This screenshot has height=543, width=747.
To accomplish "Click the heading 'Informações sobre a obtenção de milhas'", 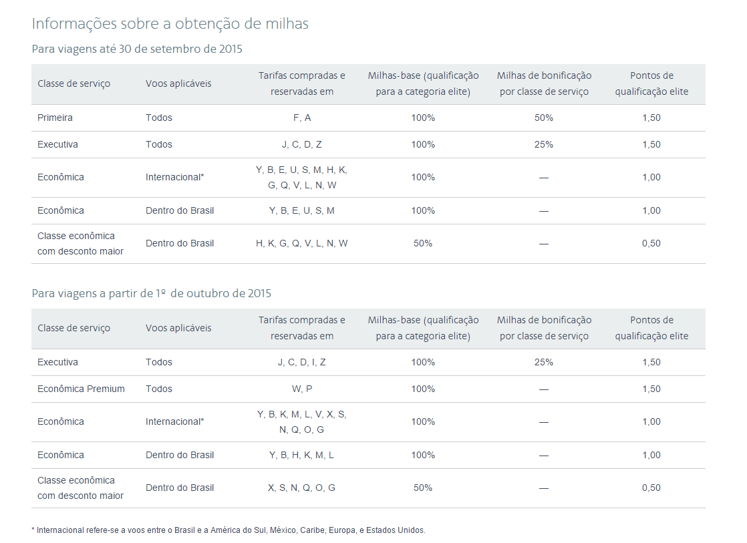I will coord(170,23).
